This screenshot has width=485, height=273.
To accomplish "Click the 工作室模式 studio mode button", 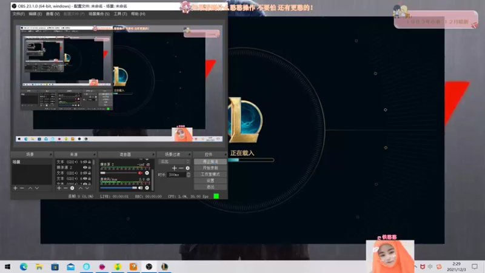I will pyautogui.click(x=210, y=174).
